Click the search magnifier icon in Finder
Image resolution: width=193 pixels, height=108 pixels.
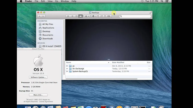(121, 16)
